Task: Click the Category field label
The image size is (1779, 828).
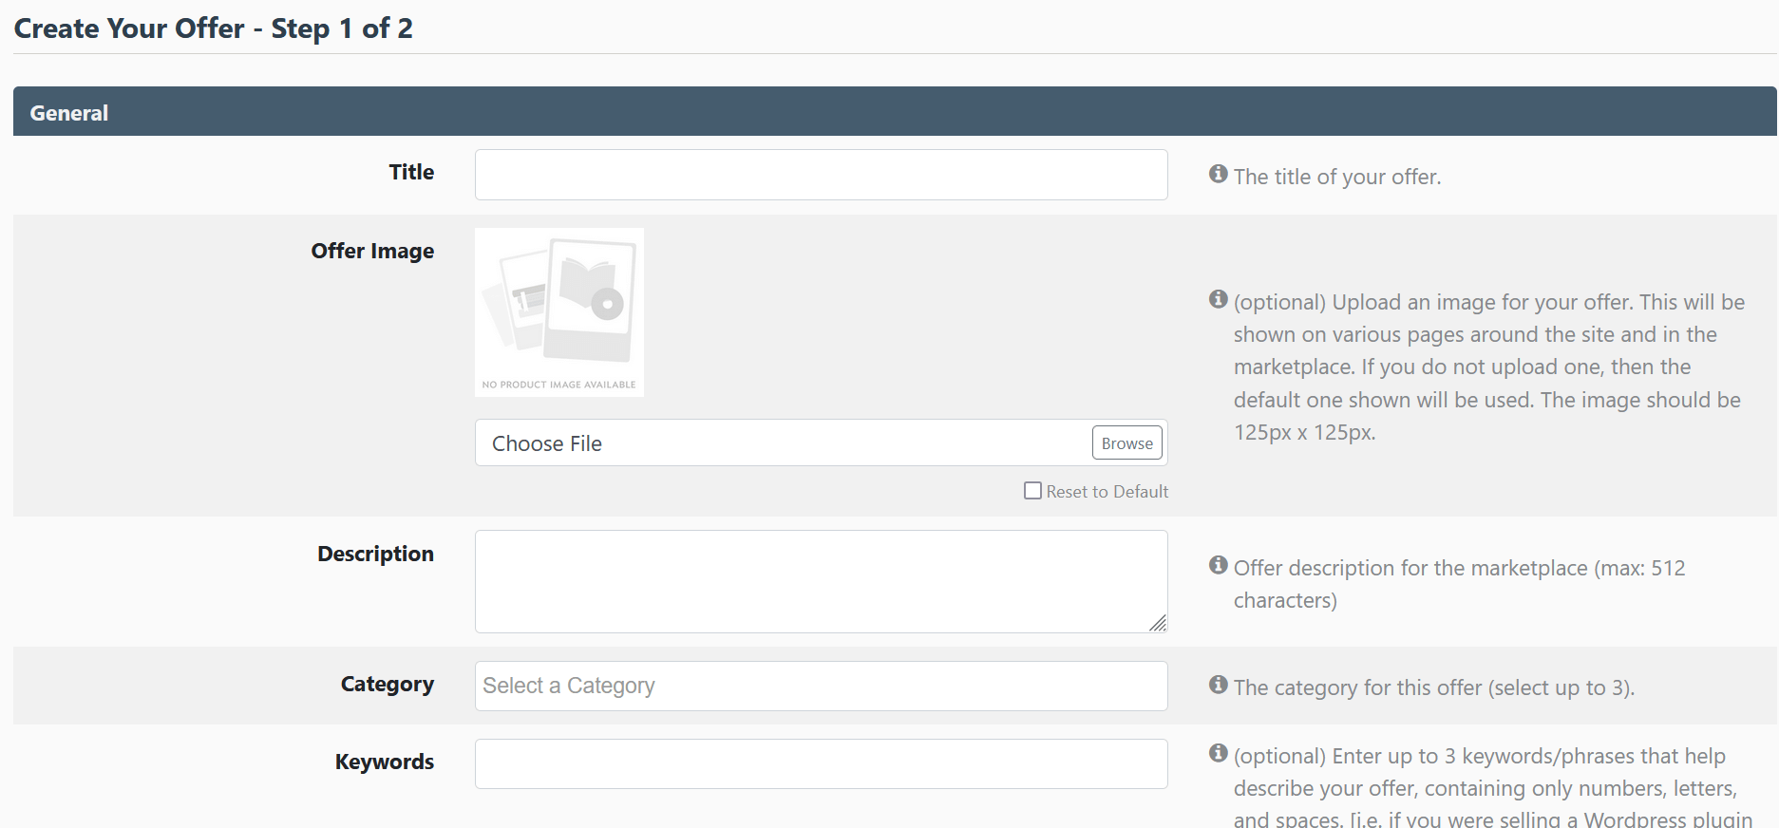Action: [x=387, y=684]
